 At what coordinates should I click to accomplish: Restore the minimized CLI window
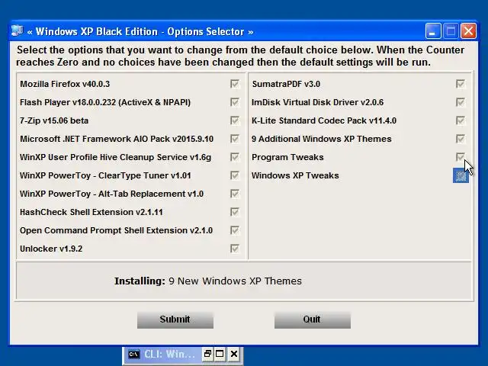coord(207,354)
